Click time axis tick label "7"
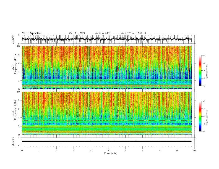 point(143,150)
